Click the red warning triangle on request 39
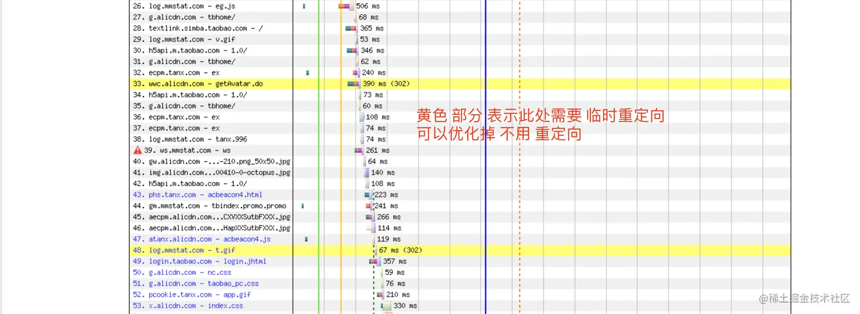Viewport: 860px width, 314px height. pyautogui.click(x=137, y=150)
